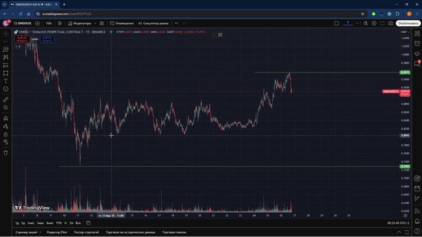Viewport: 422px width, 237px height.
Task: Select the Text annotation tool
Action: click(6, 81)
